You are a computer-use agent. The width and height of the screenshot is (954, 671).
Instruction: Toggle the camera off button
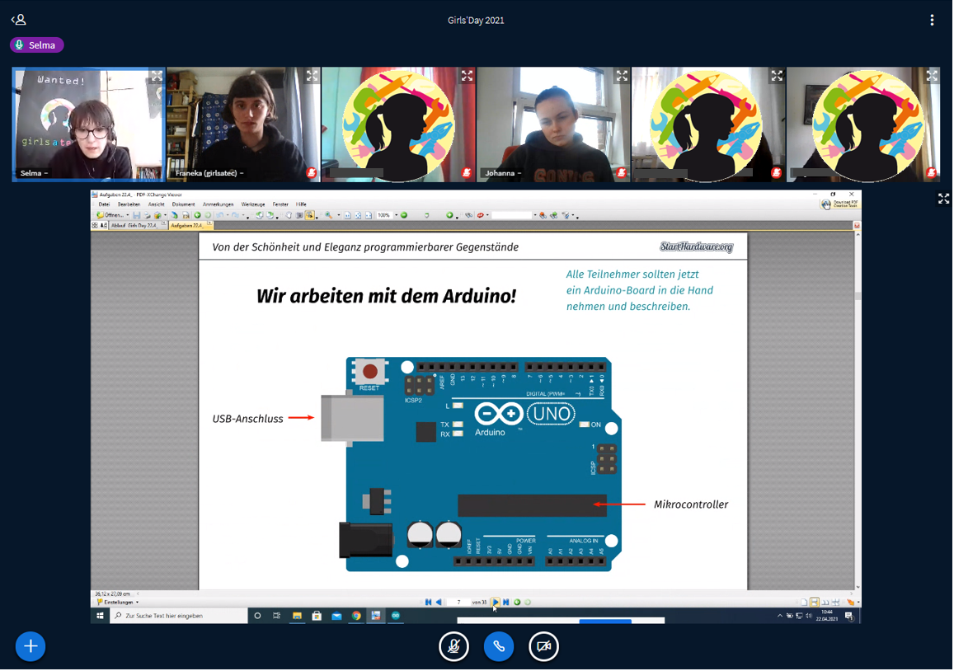pyautogui.click(x=544, y=646)
